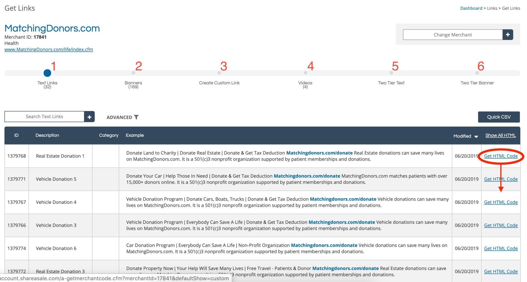This screenshot has width=527, height=282.
Task: Click the MatchingDonors.com merchant title
Action: click(52, 28)
